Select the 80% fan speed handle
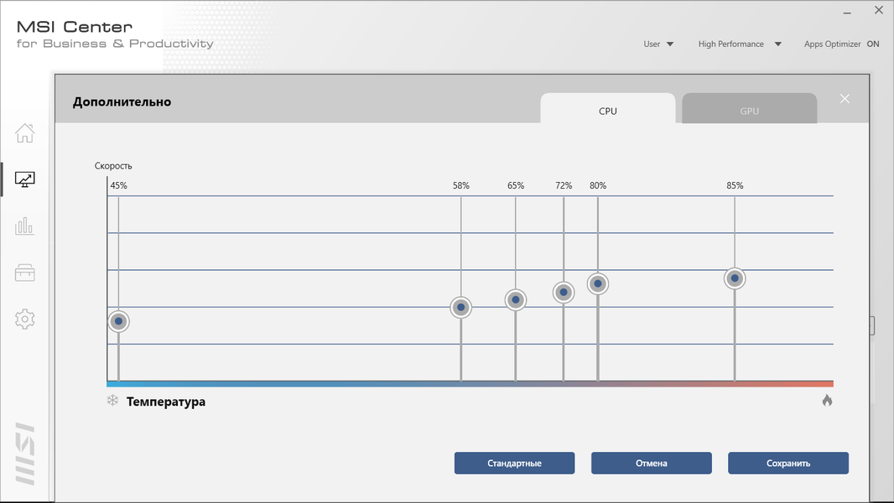The width and height of the screenshot is (894, 503). coord(597,283)
